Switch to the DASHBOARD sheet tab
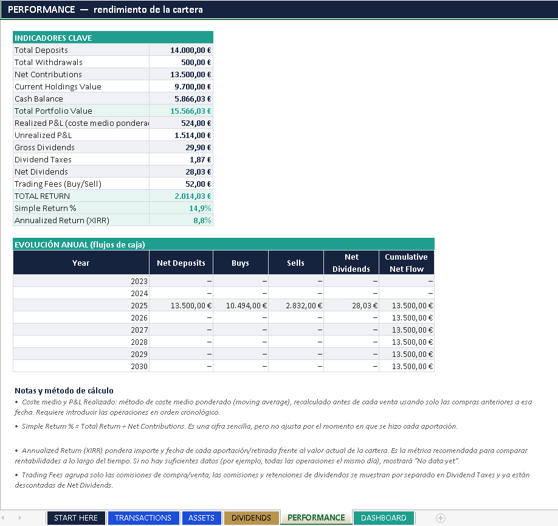This screenshot has width=558, height=526. [384, 518]
